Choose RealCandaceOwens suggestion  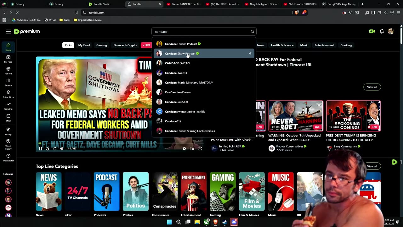click(x=204, y=92)
